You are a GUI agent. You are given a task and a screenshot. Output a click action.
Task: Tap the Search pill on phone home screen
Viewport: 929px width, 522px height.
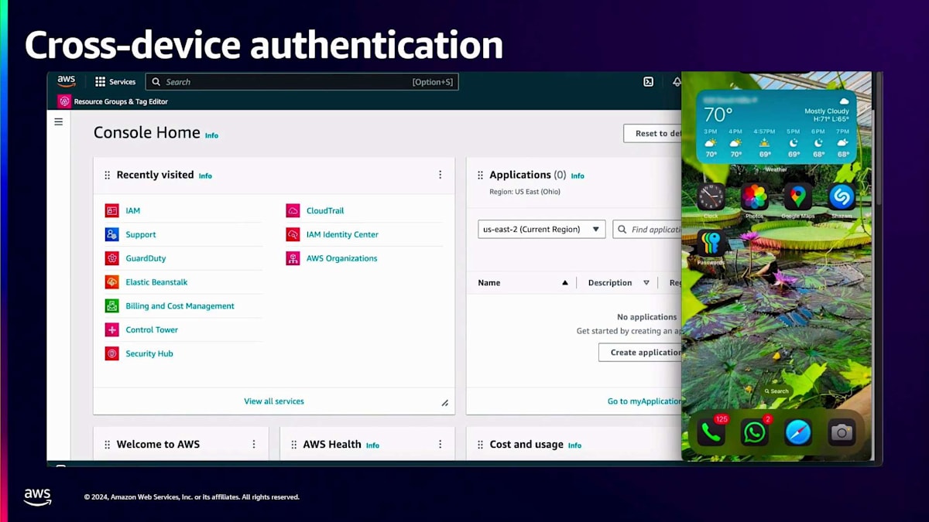click(776, 391)
